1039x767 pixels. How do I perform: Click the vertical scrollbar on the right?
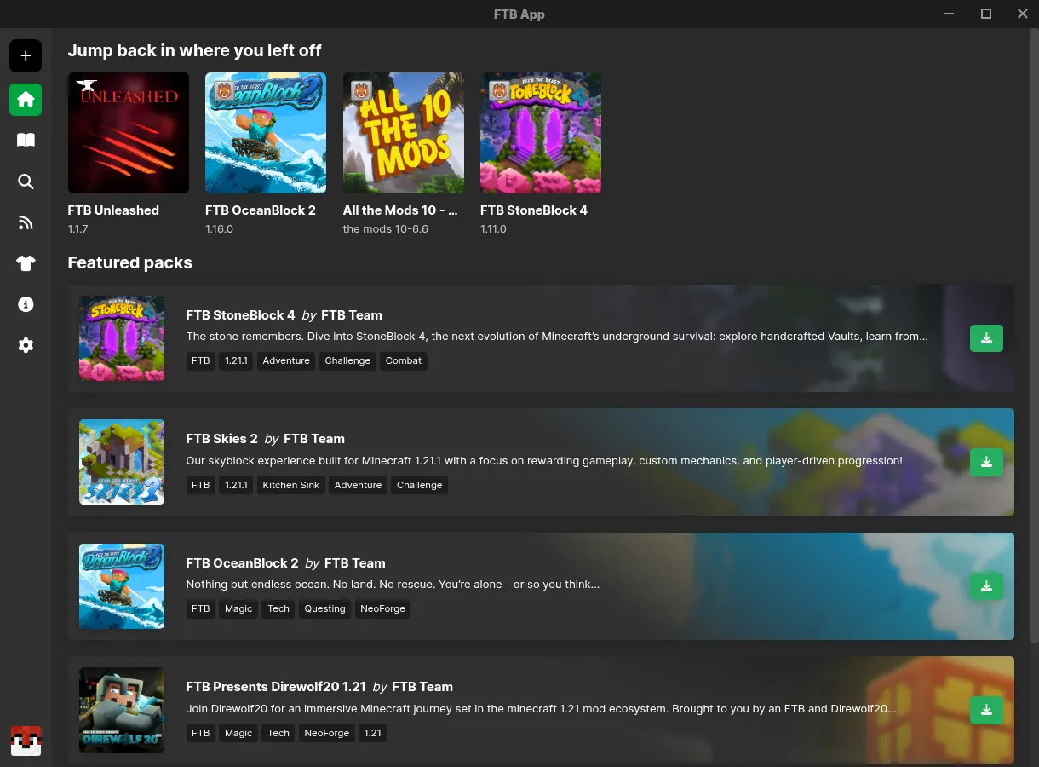click(x=1035, y=337)
